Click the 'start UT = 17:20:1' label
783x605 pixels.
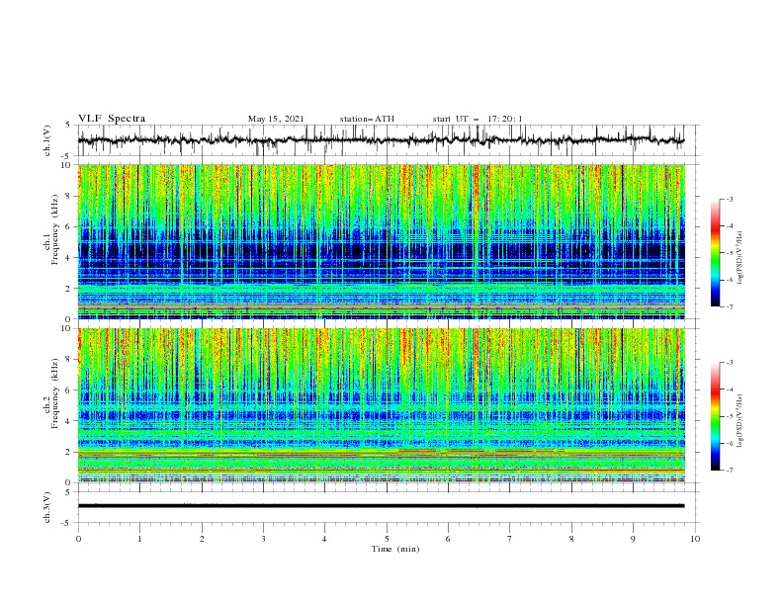[x=478, y=119]
